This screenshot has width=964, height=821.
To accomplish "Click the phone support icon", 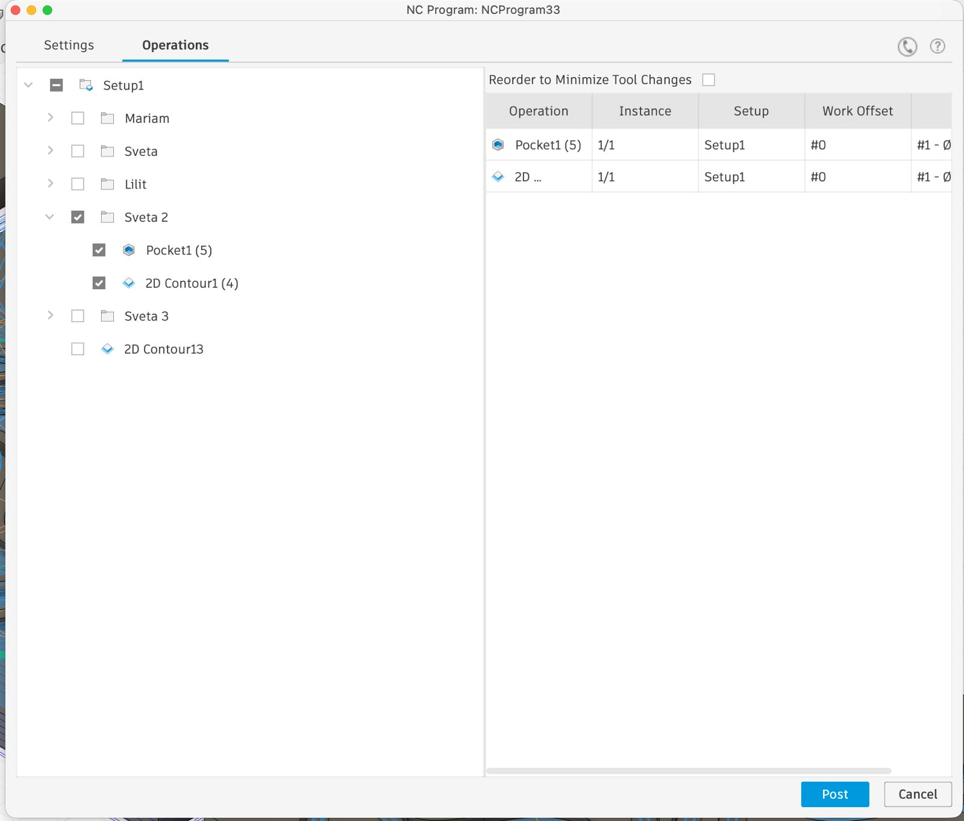I will coord(907,46).
